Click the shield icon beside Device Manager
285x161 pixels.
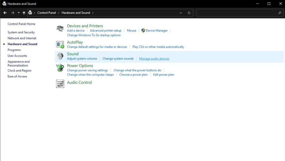[143, 31]
